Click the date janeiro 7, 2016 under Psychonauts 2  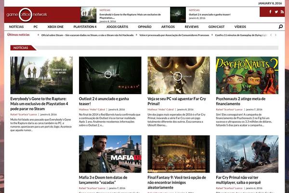point(254,110)
